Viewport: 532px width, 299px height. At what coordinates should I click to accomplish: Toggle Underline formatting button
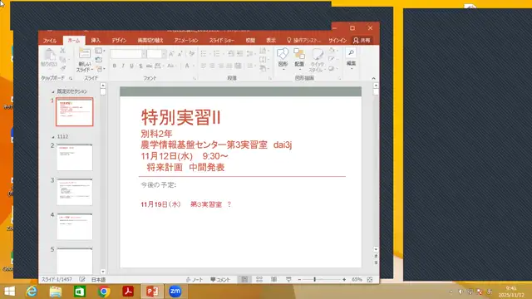tap(131, 66)
